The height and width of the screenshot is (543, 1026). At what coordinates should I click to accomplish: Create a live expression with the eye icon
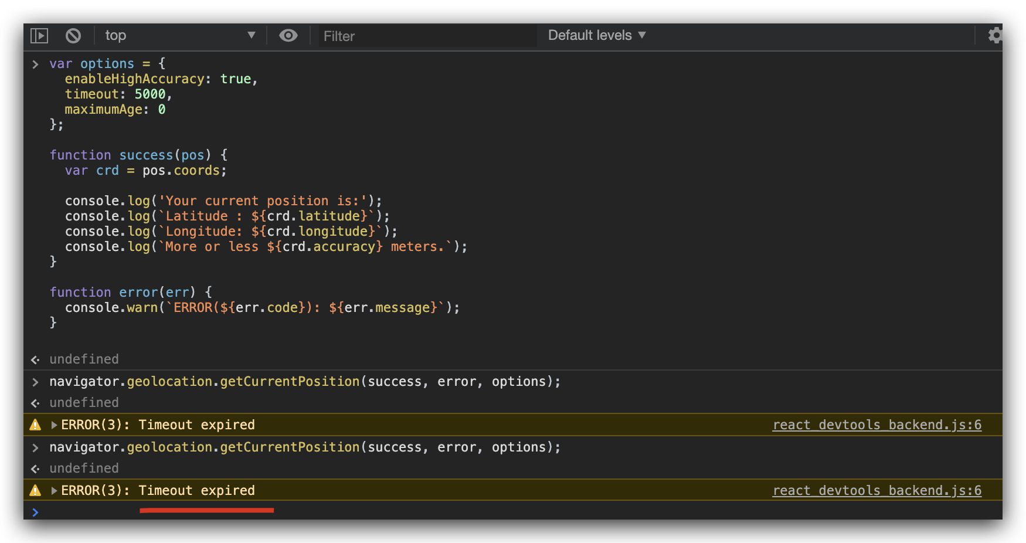point(288,36)
